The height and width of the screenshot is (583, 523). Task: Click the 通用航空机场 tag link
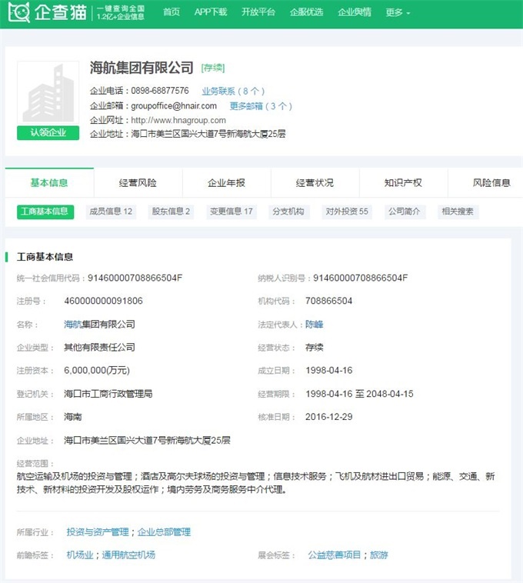(x=128, y=555)
